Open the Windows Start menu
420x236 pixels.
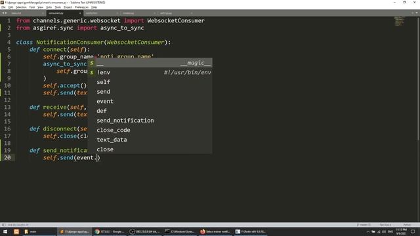(x=5, y=231)
